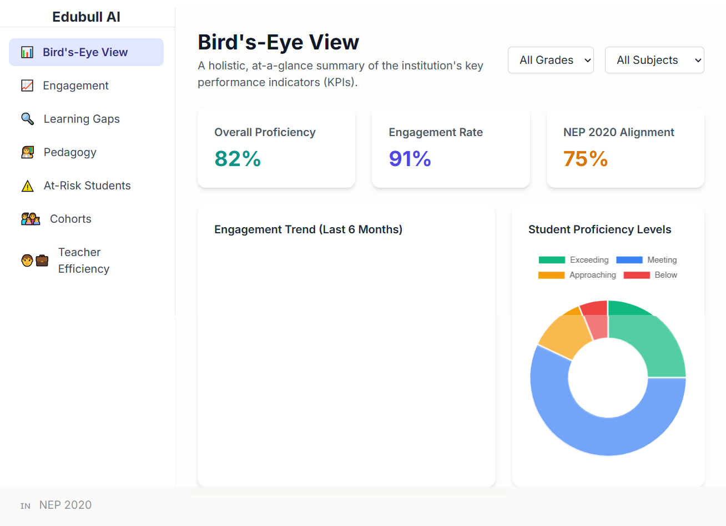Open the All Subjects dropdown

pyautogui.click(x=654, y=60)
